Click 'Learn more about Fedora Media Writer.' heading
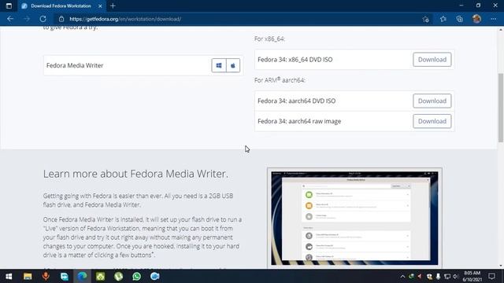The width and height of the screenshot is (504, 283). point(135,174)
